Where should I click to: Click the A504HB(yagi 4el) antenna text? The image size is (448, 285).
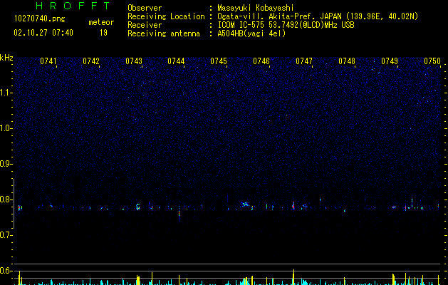(x=251, y=33)
